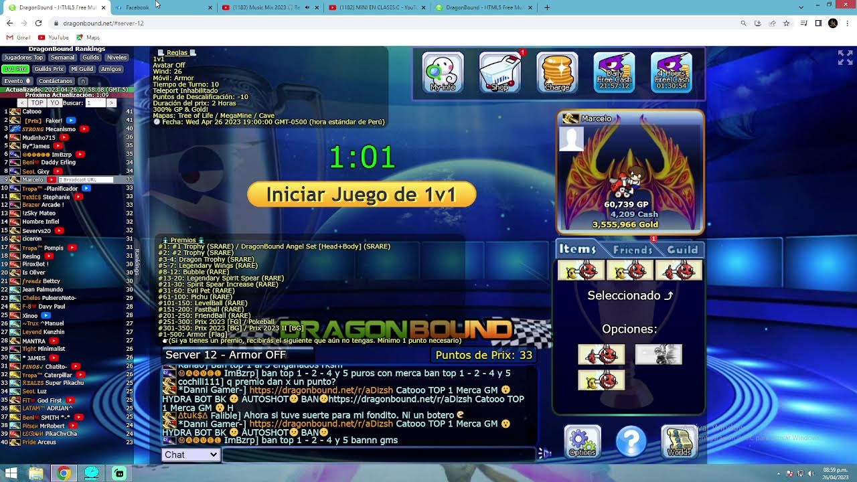
Task: Jump to TOP of rankings
Action: coord(37,103)
